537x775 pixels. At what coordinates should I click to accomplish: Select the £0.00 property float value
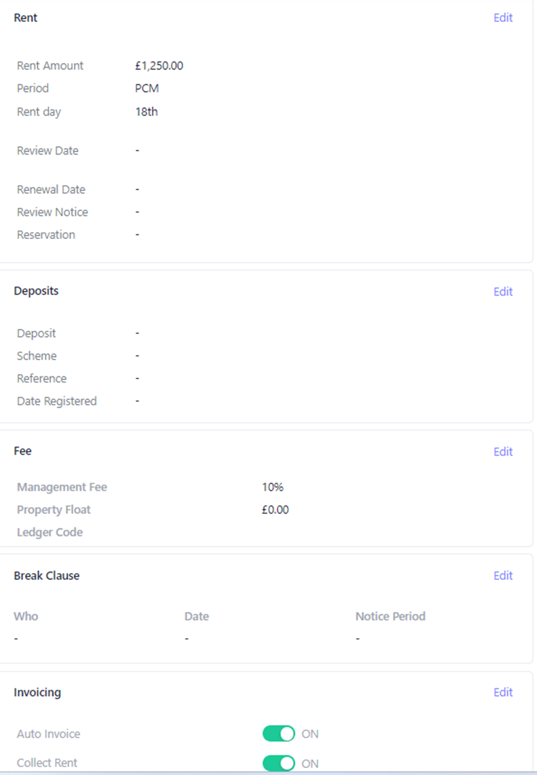point(275,510)
